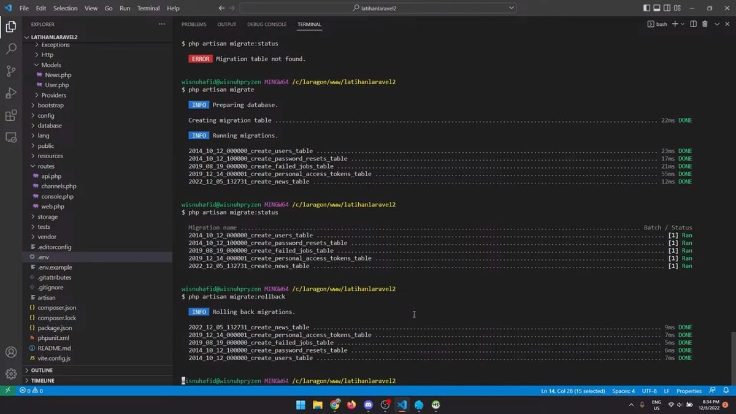The image size is (736, 414).
Task: Open News.php in the explorer
Action: click(x=58, y=75)
